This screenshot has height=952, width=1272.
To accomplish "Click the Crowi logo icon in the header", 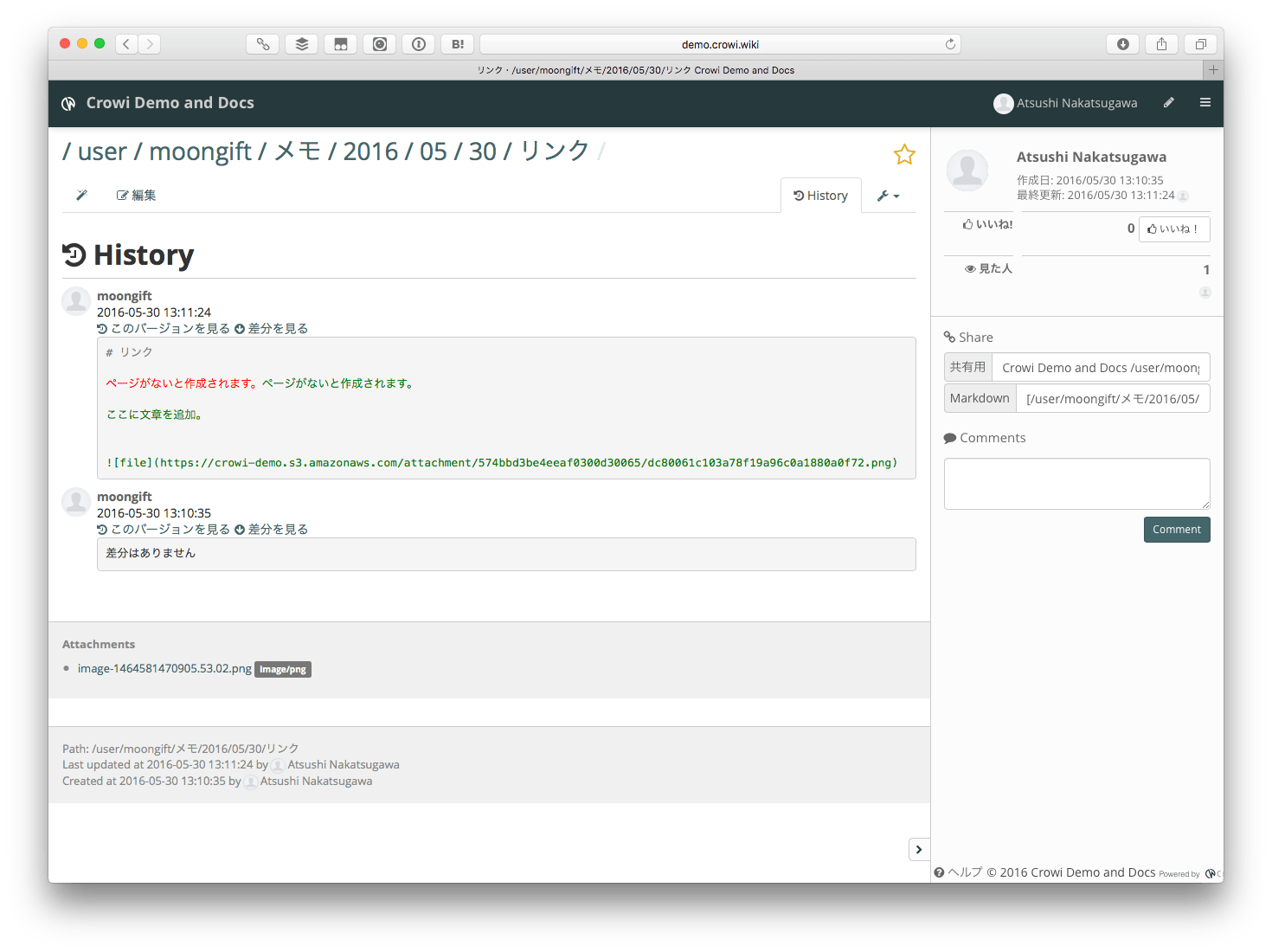I will coord(69,104).
